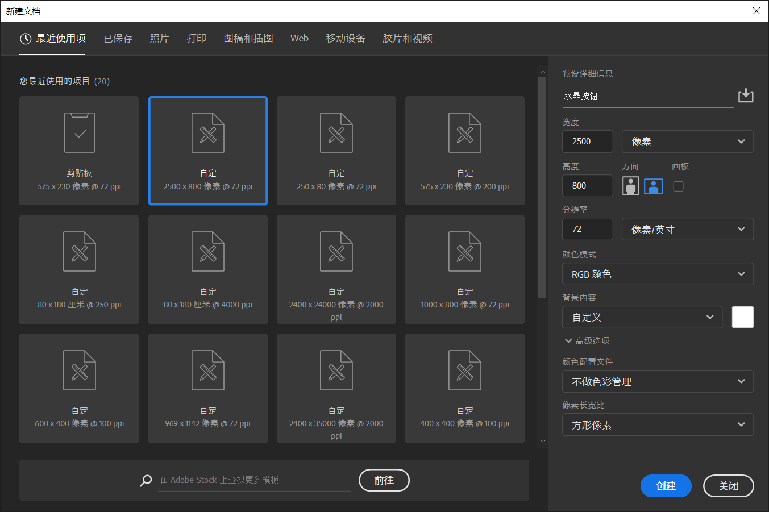Click the 剪贴板 label text

80,173
